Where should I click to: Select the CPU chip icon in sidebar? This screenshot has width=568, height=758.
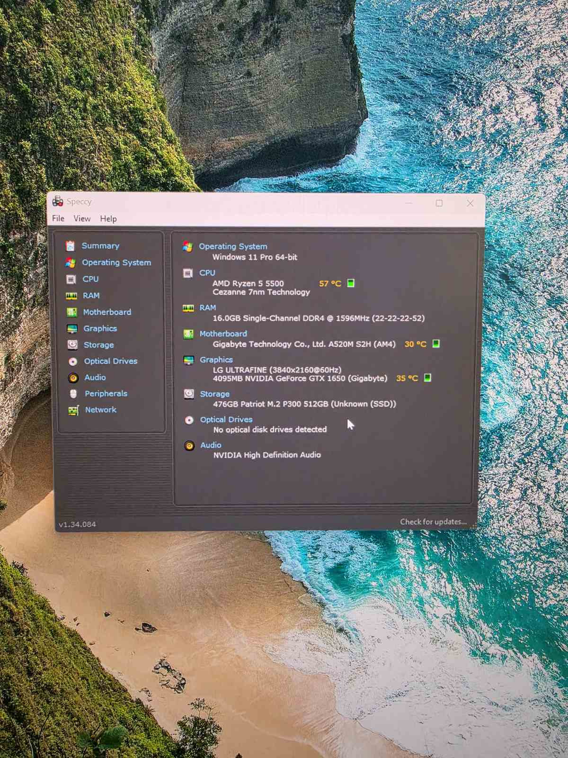[x=71, y=279]
